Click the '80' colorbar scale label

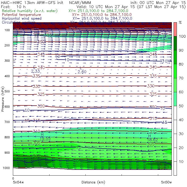pyautogui.click(x=181, y=64)
